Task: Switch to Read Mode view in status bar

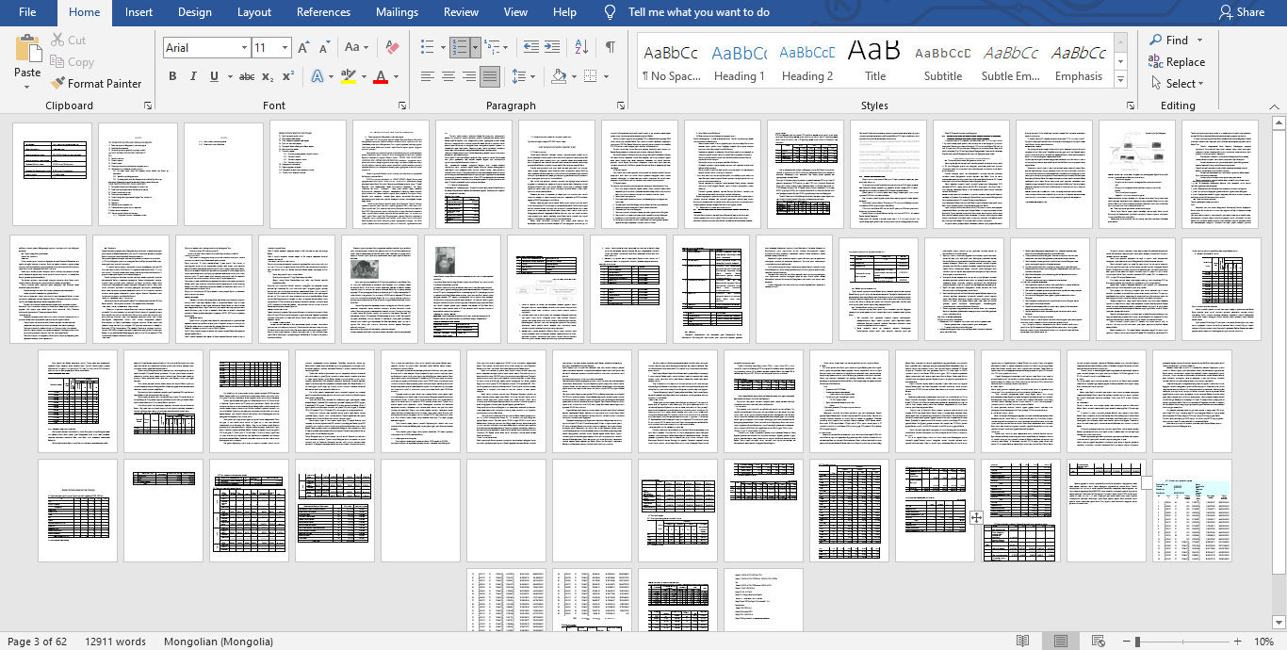Action: [x=1022, y=642]
